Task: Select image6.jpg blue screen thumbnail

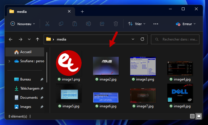Action: 106,97
